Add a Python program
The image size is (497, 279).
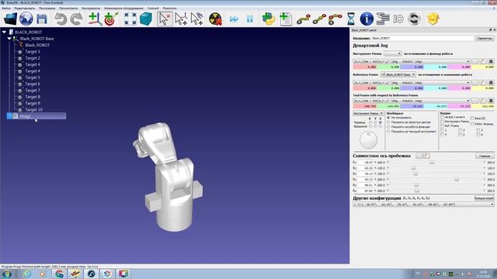[x=269, y=19]
